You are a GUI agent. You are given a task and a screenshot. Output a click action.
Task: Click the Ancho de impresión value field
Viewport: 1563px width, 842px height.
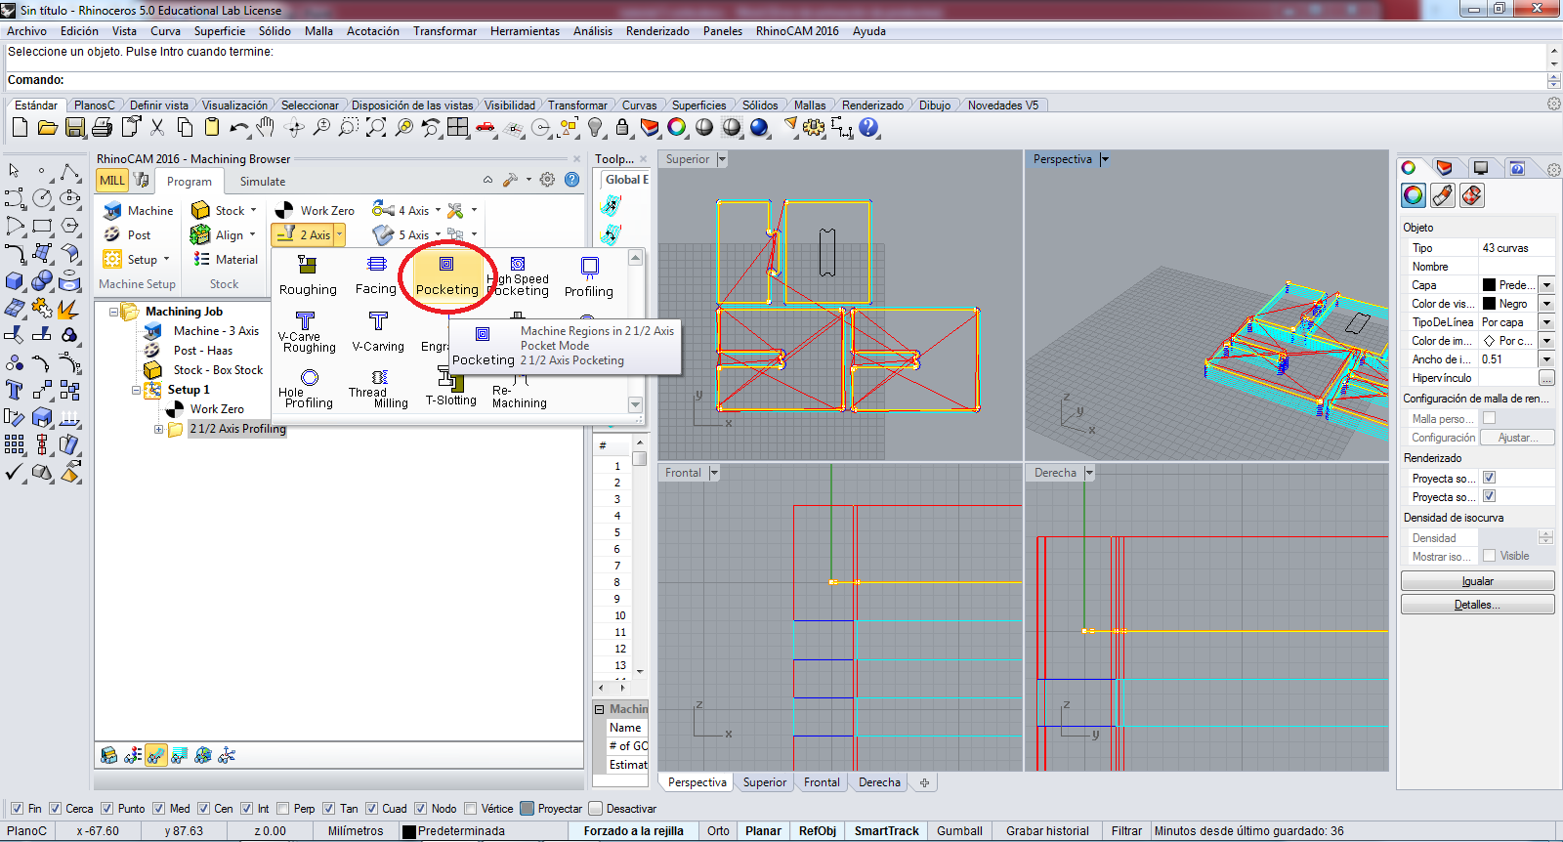1507,359
